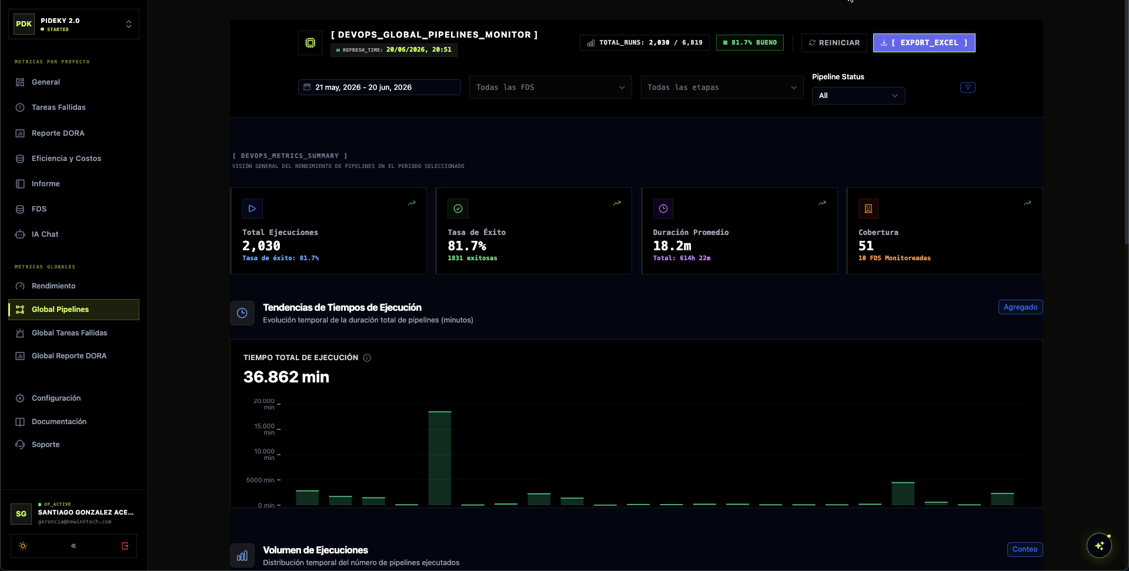Collapse sidebar with double chevron icon
Viewport: 1129px width, 571px height.
tap(74, 546)
